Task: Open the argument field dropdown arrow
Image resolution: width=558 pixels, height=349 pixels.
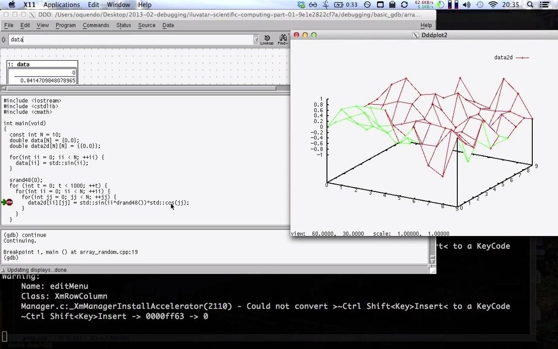Action: 256,39
